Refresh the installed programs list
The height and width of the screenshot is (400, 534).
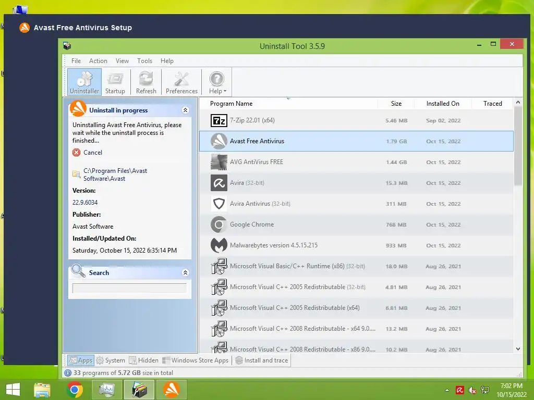[146, 82]
